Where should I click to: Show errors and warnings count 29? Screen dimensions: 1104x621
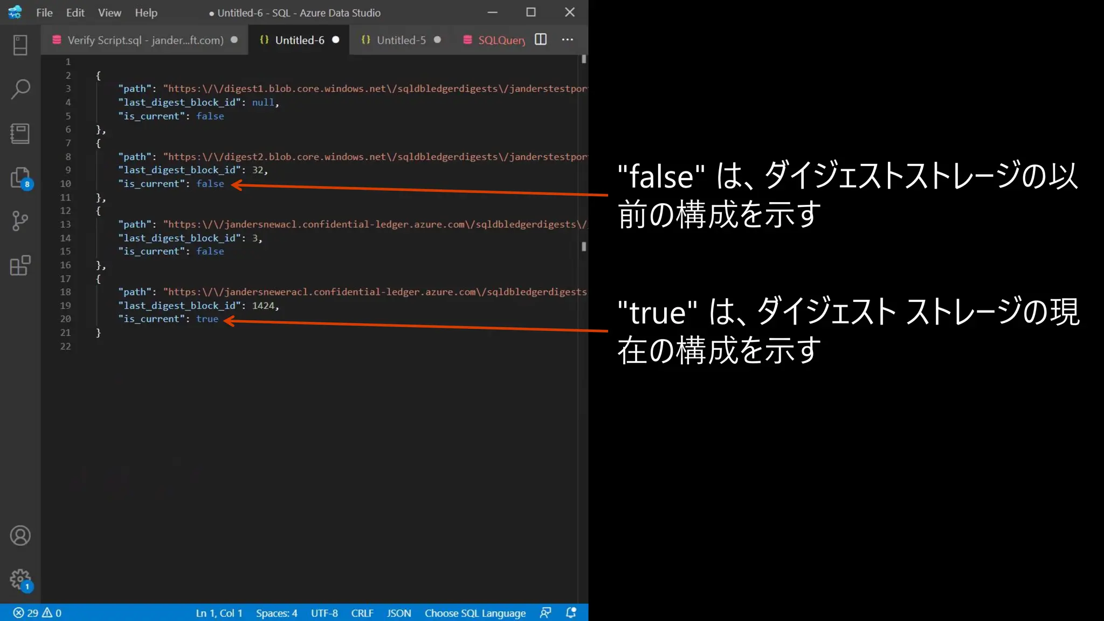[x=37, y=613]
